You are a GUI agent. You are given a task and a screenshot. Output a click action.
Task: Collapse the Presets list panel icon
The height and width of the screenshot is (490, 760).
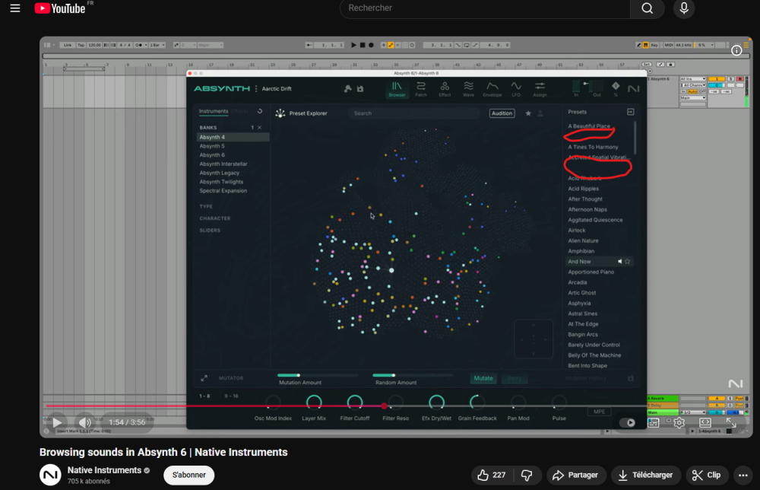tap(630, 112)
